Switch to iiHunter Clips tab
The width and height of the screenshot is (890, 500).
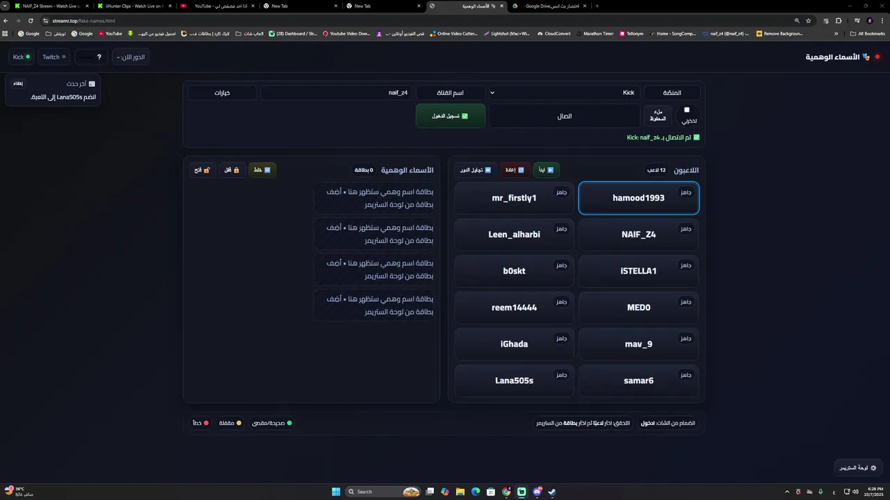click(x=133, y=6)
